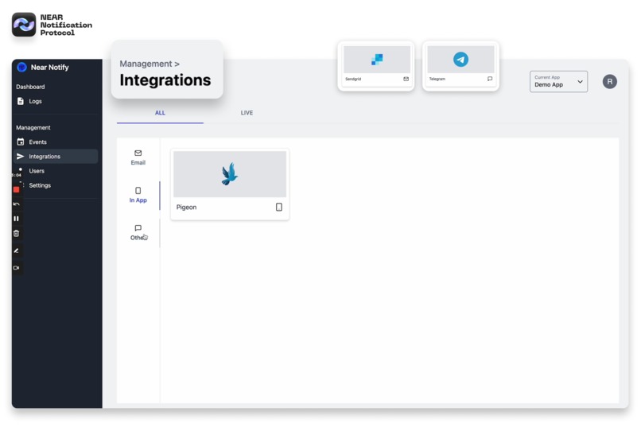Open Events calendar icon in sidebar
Viewport: 641px width, 427px height.
pyautogui.click(x=21, y=142)
